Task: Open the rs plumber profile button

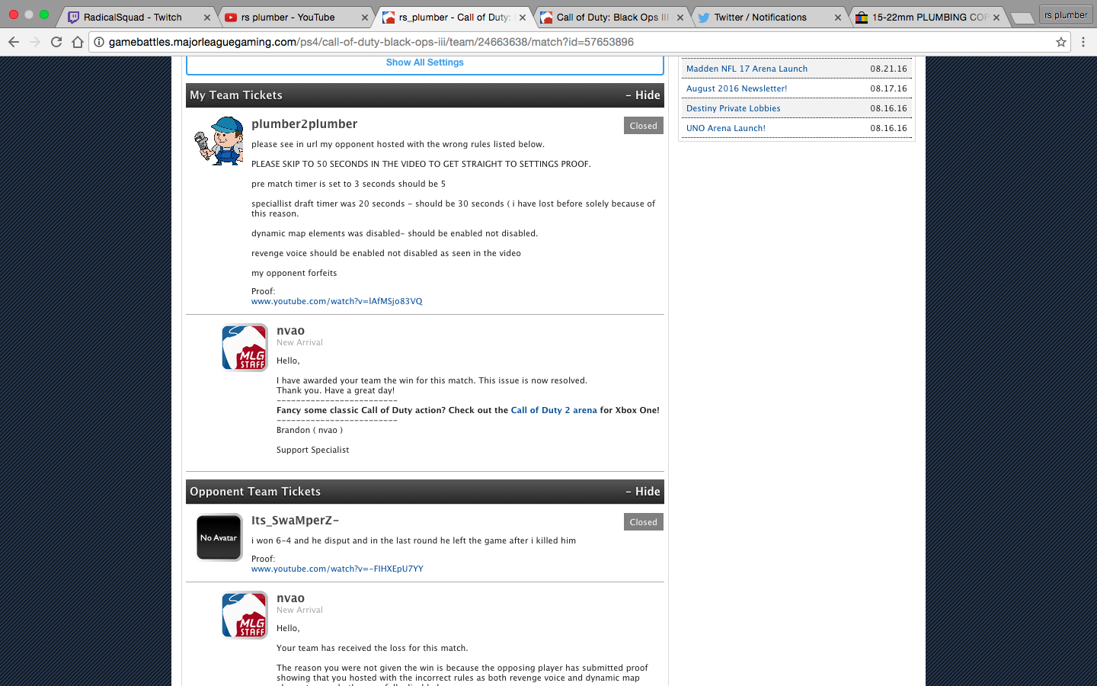Action: pos(1066,14)
